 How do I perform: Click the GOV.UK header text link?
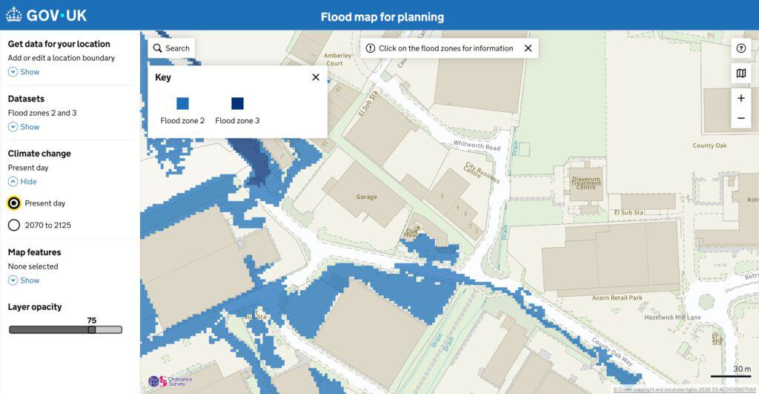(x=56, y=16)
